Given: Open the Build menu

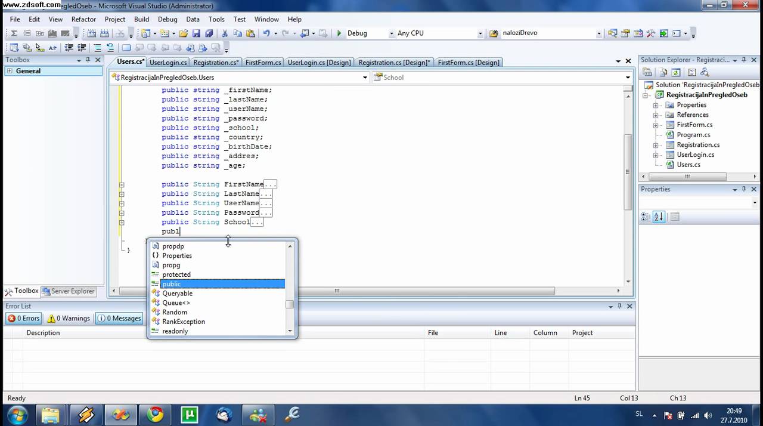Looking at the screenshot, I should point(142,19).
